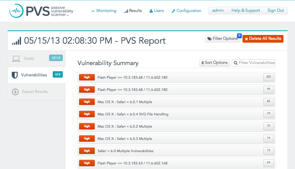The height and width of the screenshot is (169, 295).
Task: Select the Vulnerabilities tab
Action: 37,75
